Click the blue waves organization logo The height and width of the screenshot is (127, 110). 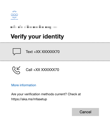[14, 15]
